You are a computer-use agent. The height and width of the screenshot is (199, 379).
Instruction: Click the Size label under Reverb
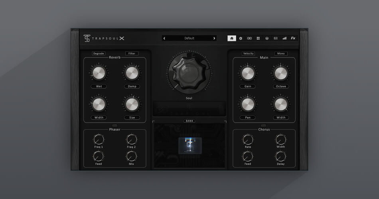click(x=132, y=117)
